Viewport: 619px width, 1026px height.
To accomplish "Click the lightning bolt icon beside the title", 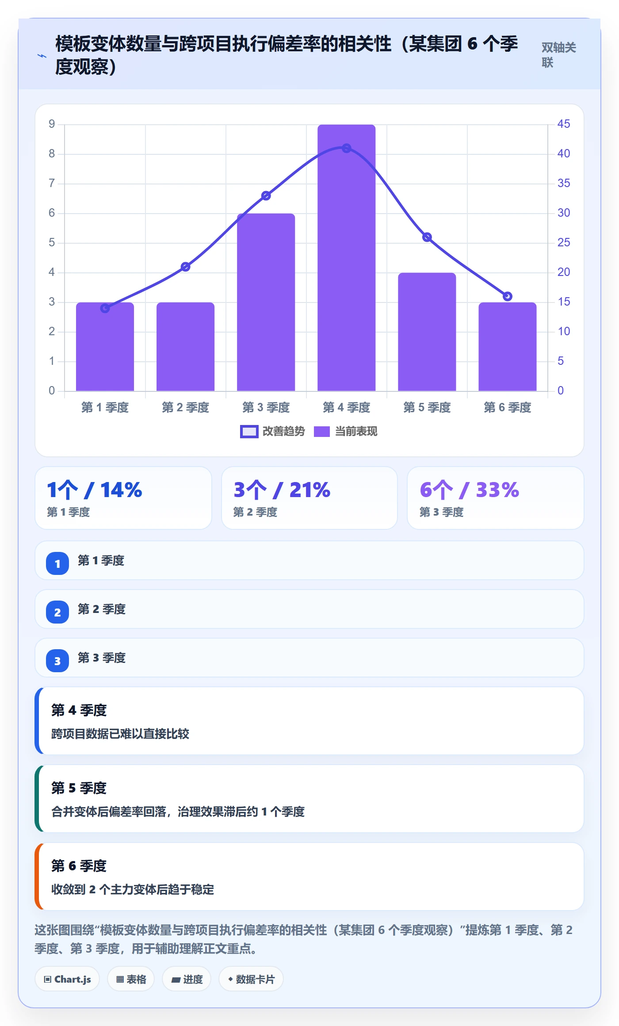I will click(x=42, y=56).
